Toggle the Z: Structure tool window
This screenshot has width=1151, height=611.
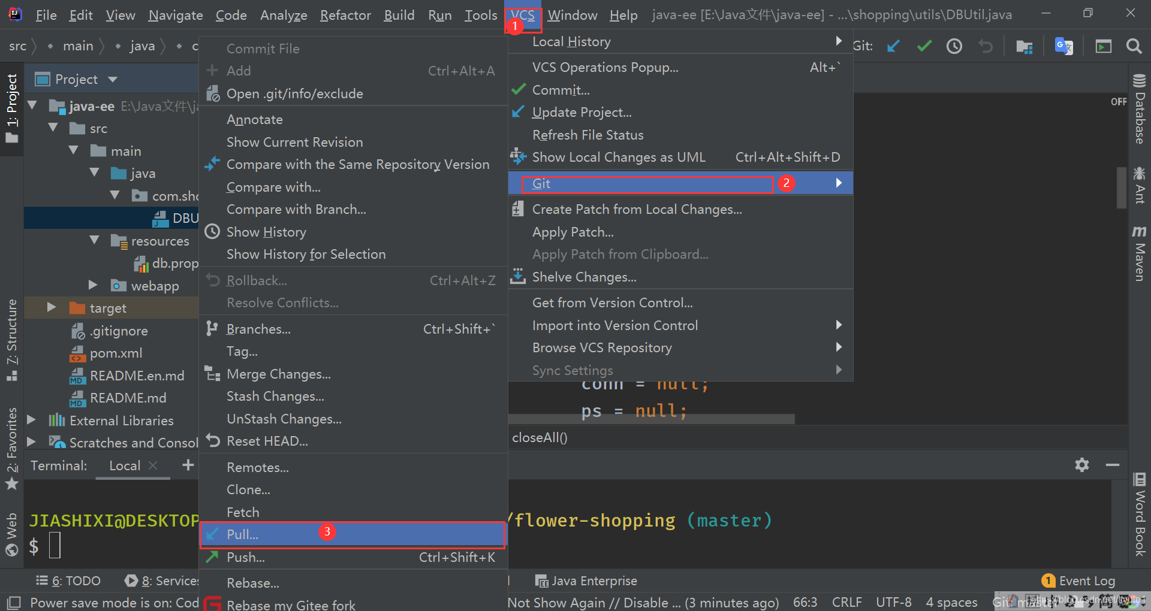pyautogui.click(x=12, y=340)
